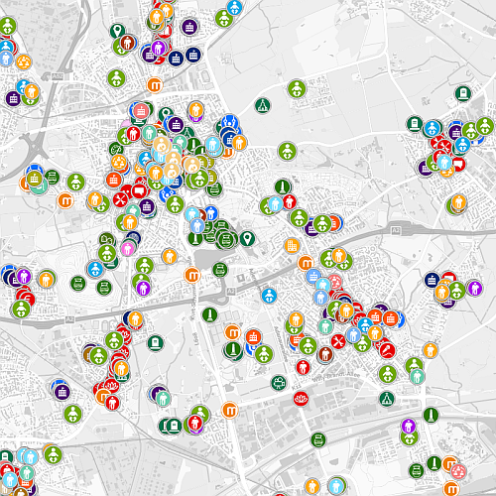Open the red speech bubble in the northeast cluster
The width and height of the screenshot is (496, 496).
coord(458,164)
